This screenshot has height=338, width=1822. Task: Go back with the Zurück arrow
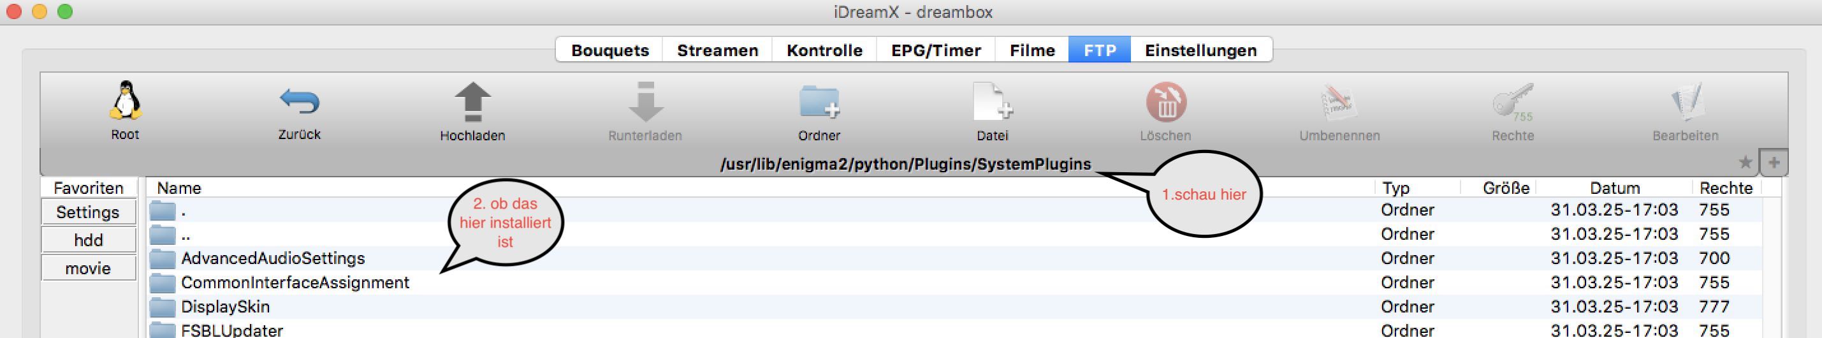click(299, 101)
